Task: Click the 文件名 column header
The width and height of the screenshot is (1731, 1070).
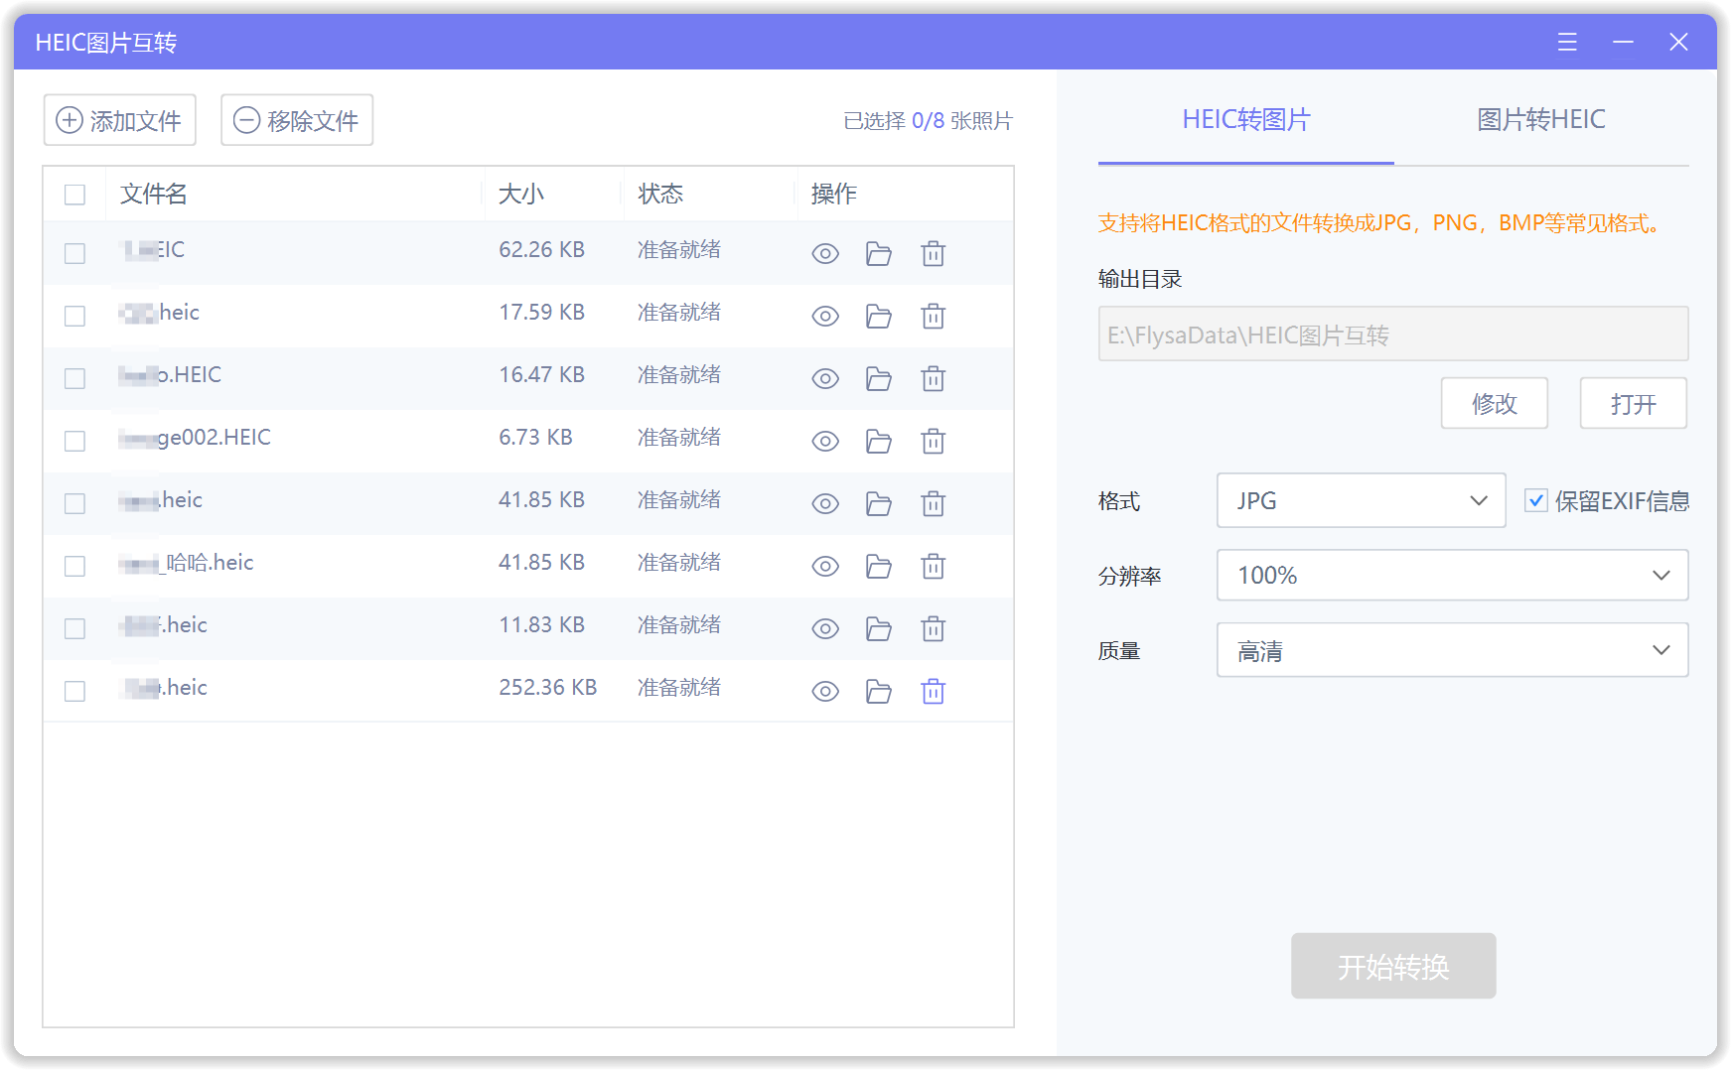Action: tap(154, 195)
